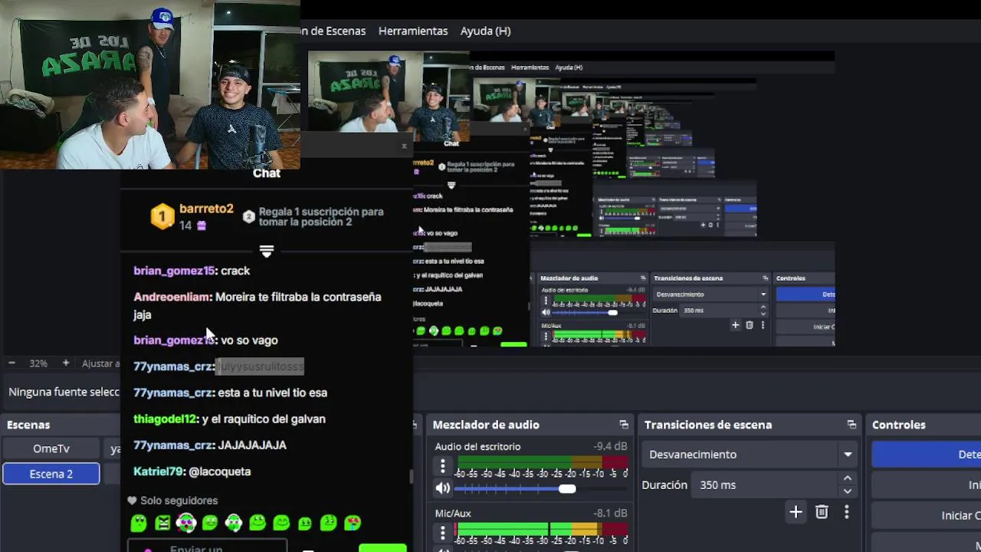Click the Katriel79 username in chat
Viewport: 981px width, 552px height.
pyautogui.click(x=159, y=472)
